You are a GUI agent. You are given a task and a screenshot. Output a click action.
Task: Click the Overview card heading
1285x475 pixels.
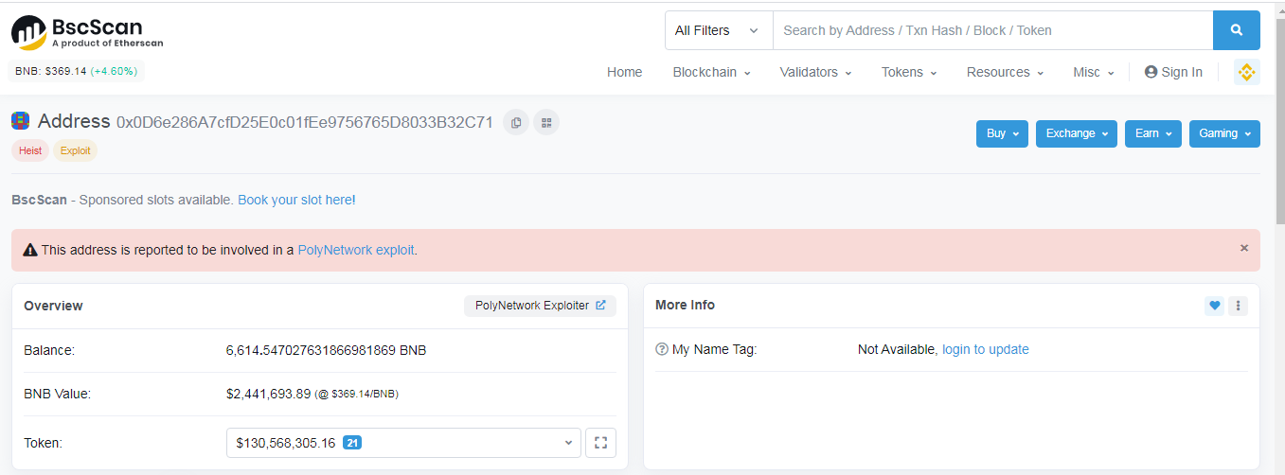[53, 306]
